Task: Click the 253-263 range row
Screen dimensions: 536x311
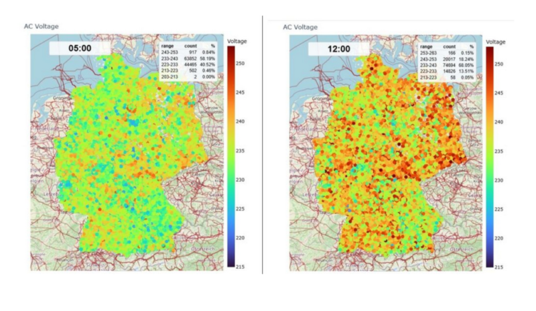Action: coord(447,53)
